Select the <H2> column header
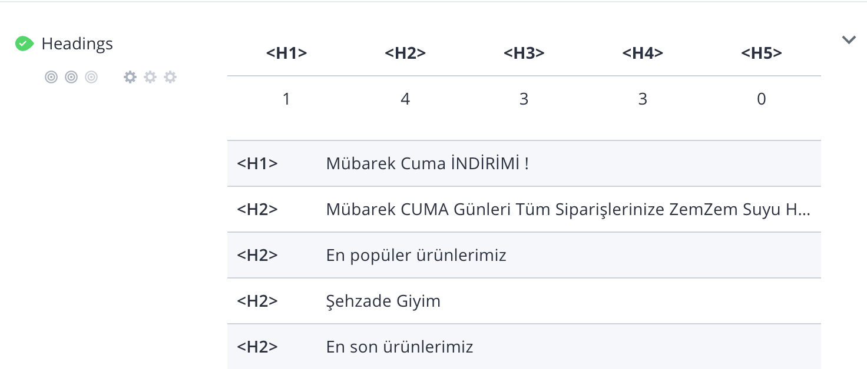The image size is (867, 369). coord(405,53)
